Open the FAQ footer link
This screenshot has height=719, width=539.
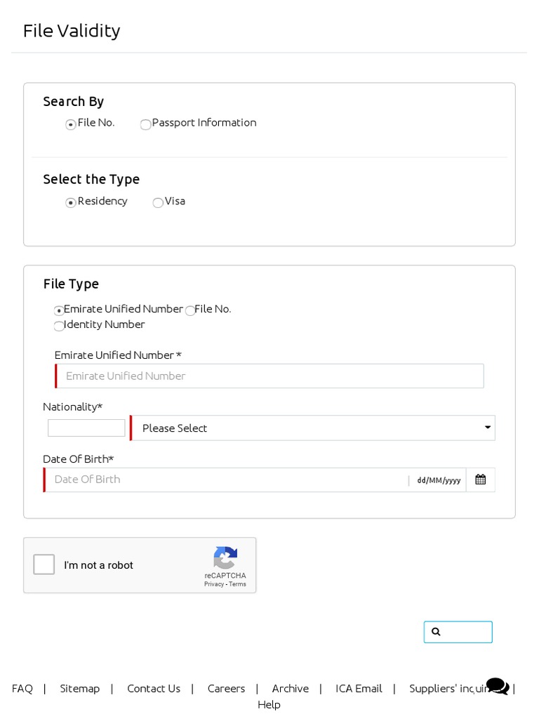click(x=22, y=689)
